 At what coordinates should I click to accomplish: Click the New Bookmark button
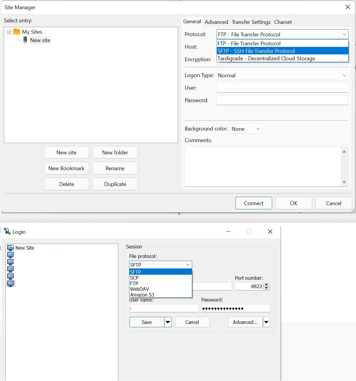pos(67,168)
